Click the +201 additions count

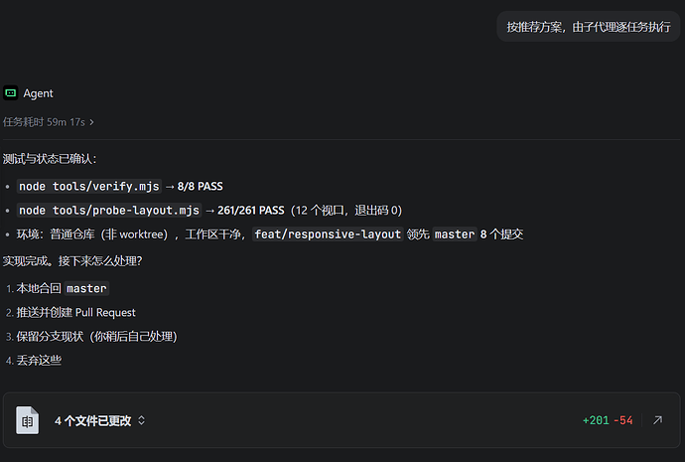tap(596, 420)
